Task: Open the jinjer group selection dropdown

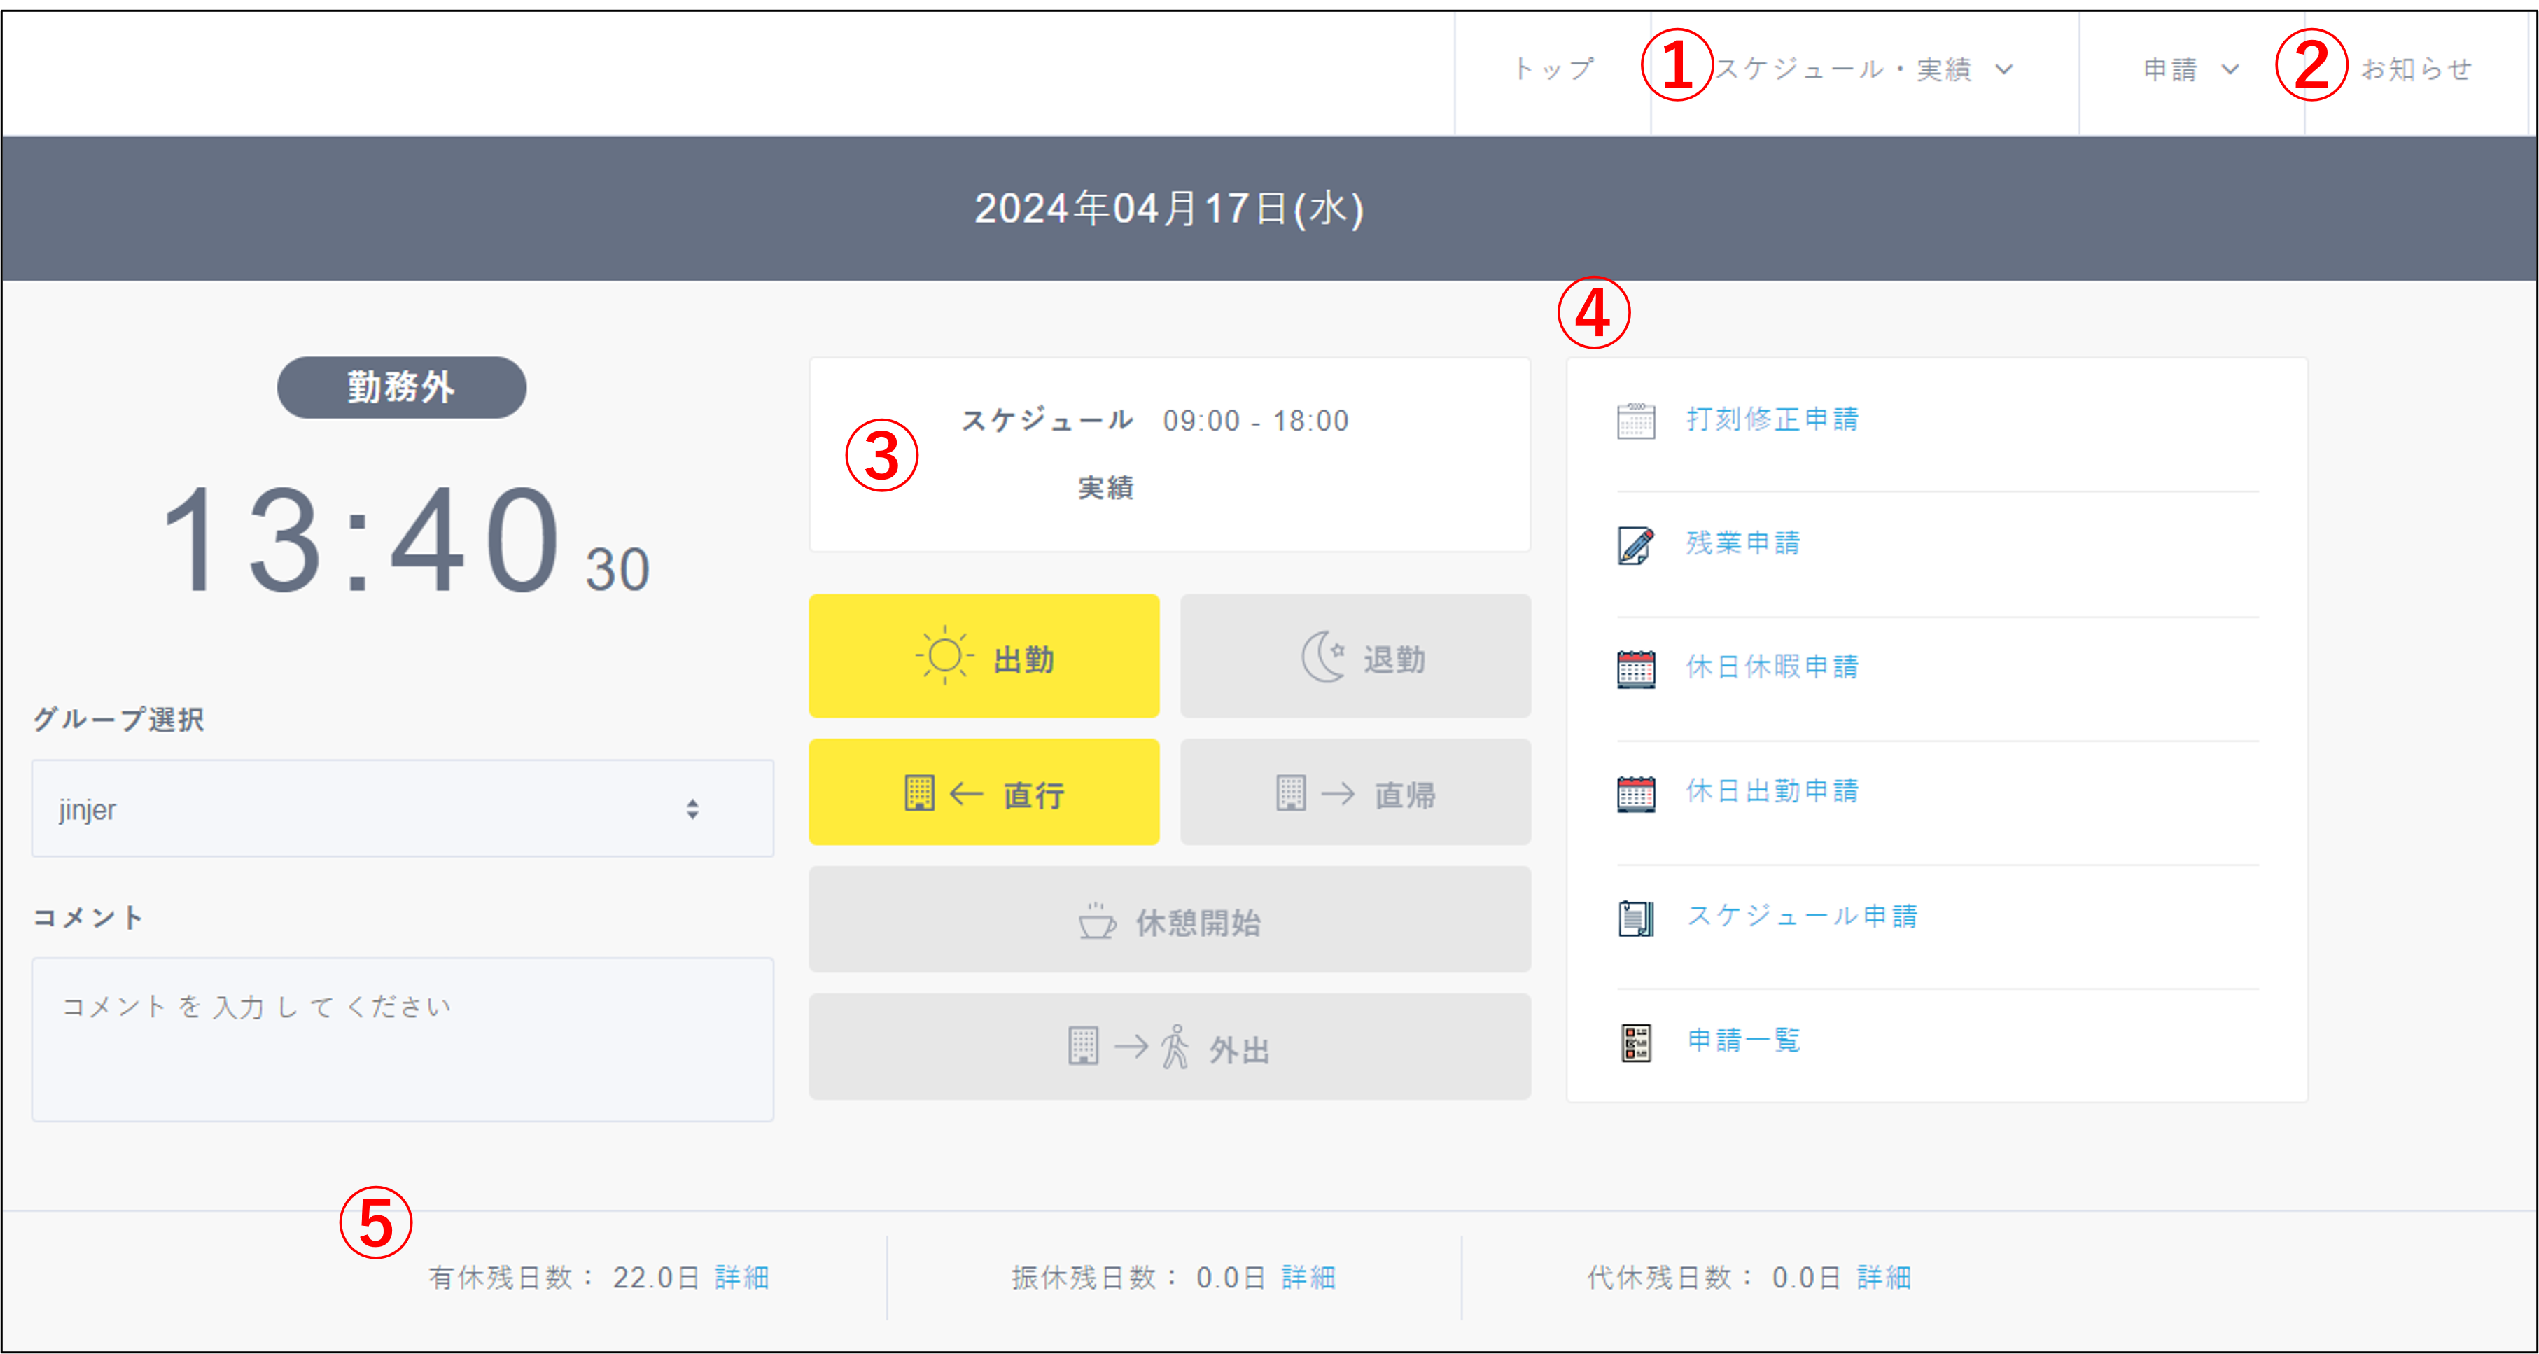Action: pyautogui.click(x=402, y=809)
